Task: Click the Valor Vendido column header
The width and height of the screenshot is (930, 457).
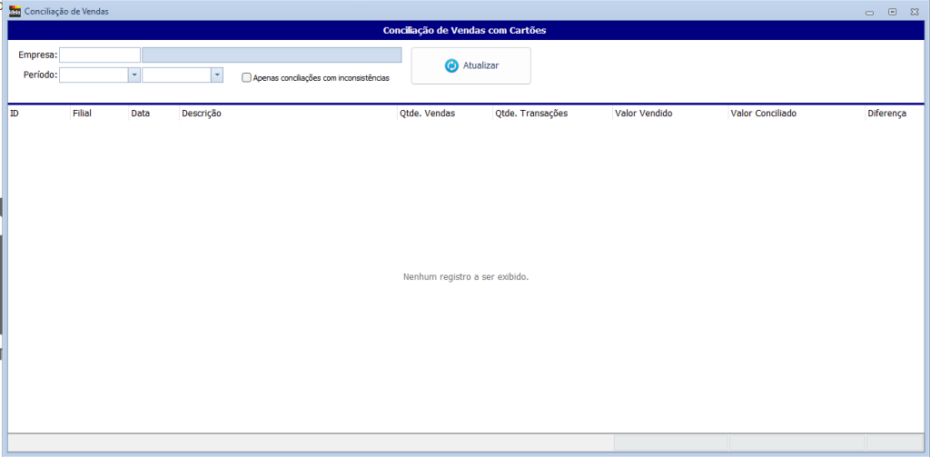Action: tap(669, 114)
